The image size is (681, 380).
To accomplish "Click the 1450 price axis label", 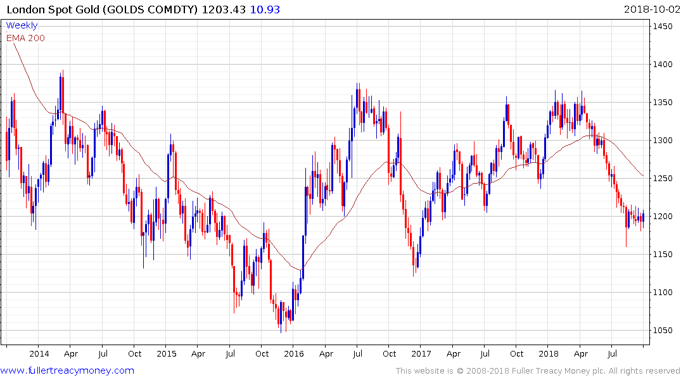I will 663,27.
